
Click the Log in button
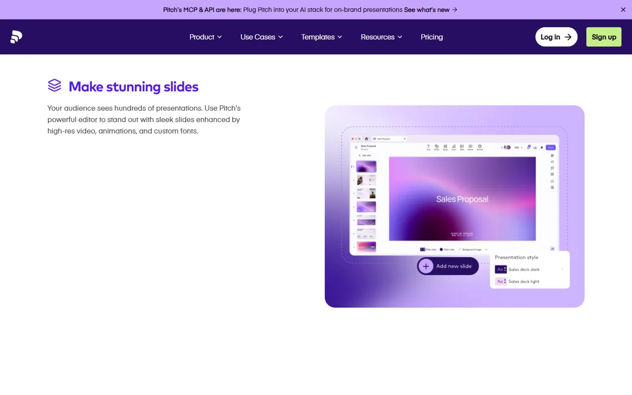[556, 37]
